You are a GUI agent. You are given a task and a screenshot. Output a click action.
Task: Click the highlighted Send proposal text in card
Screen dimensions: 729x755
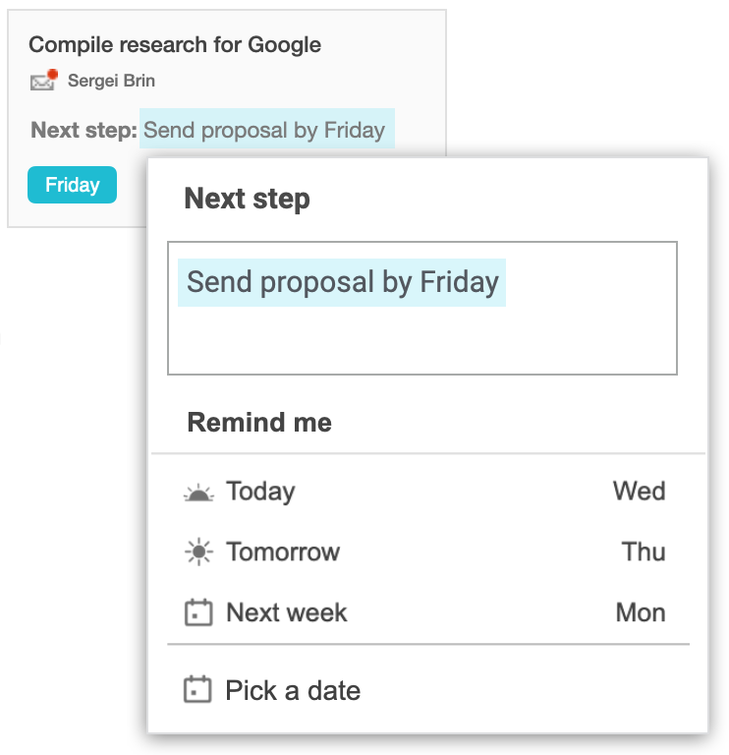pyautogui.click(x=267, y=129)
